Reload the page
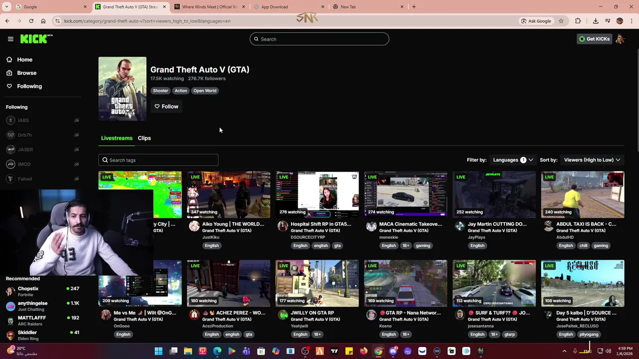Viewport: 639px width, 359px height. tap(31, 21)
